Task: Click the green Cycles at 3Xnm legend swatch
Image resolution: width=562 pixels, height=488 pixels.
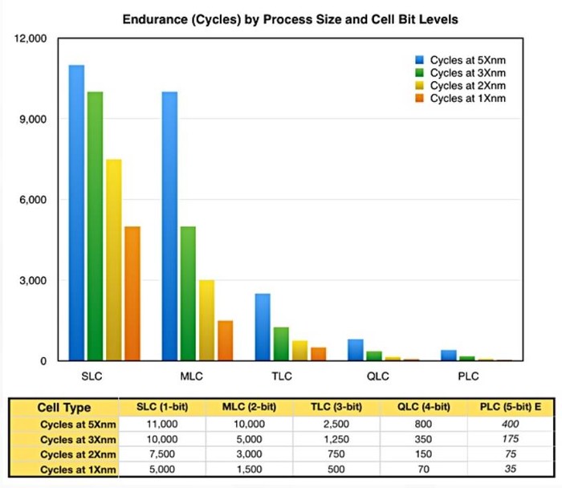Action: (x=420, y=72)
